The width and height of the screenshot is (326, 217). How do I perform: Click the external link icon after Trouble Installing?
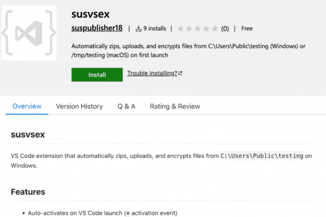[181, 73]
